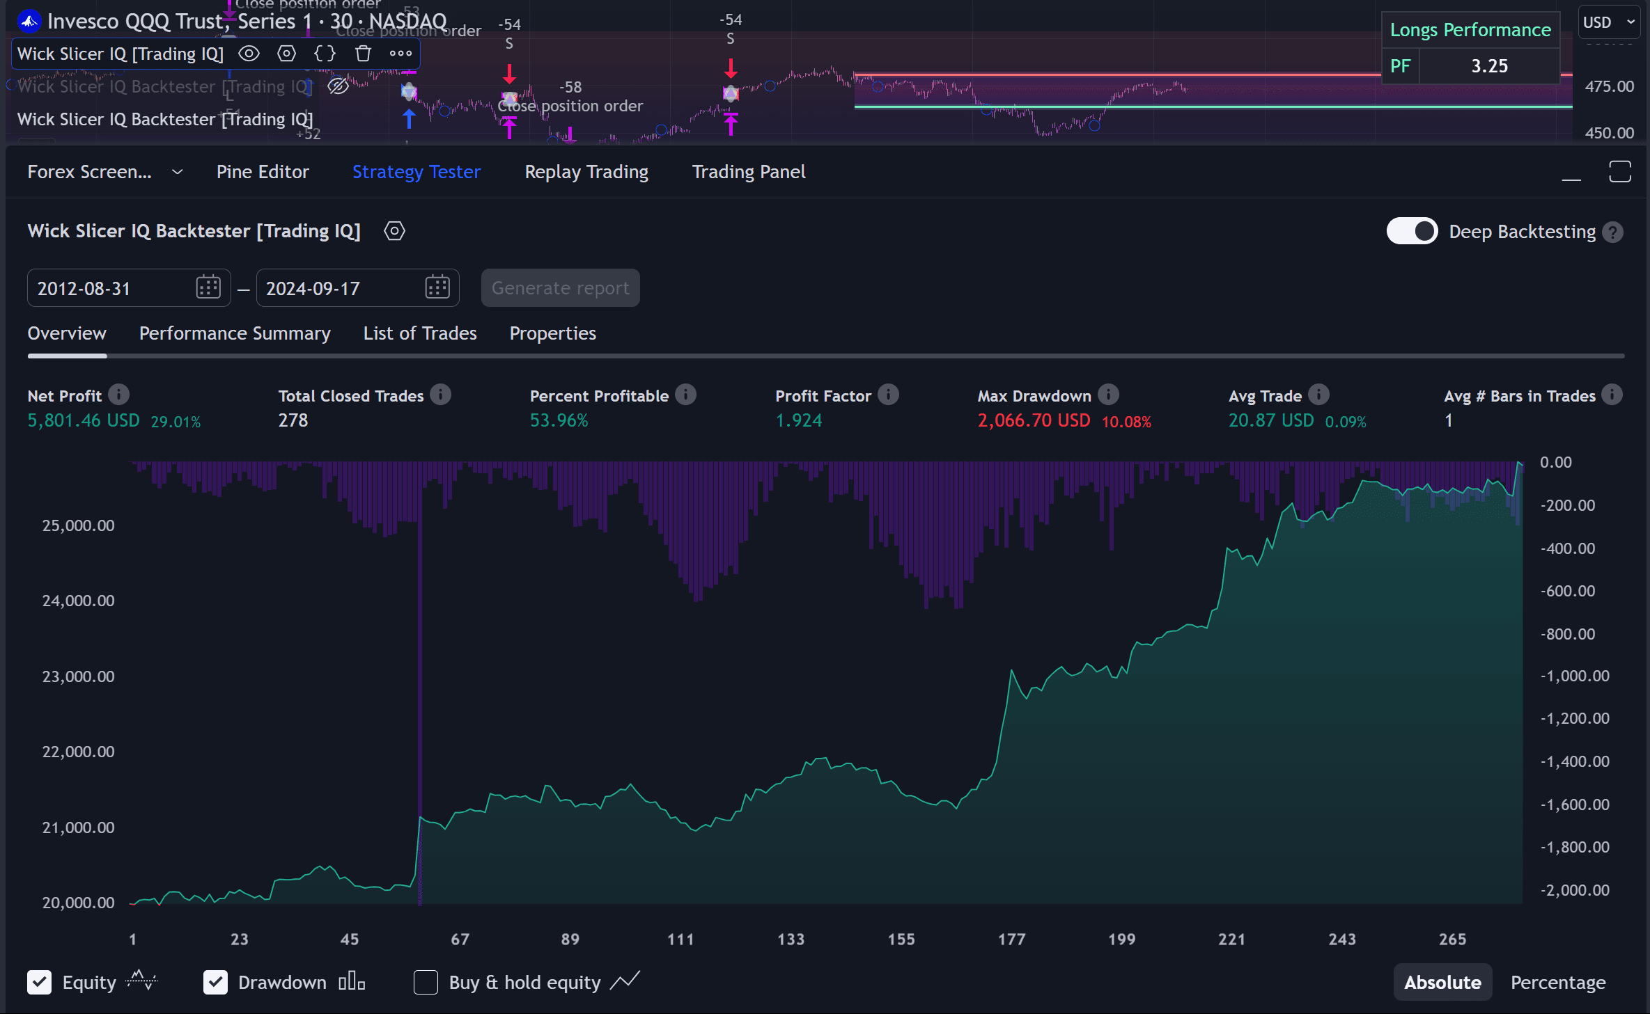Open source code braces icon for Wick Slicer IQ
Screen dimensions: 1650x1014
[325, 54]
